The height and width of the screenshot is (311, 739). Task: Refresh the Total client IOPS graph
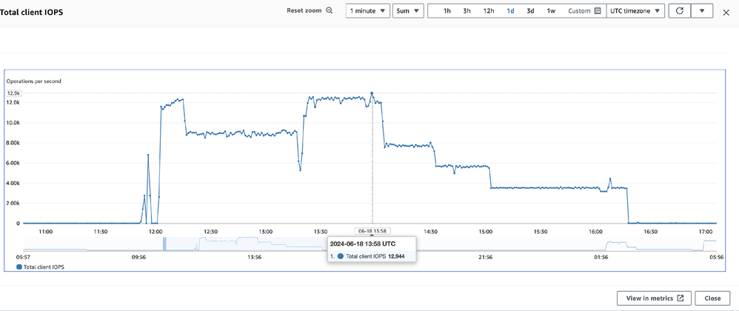tap(679, 11)
